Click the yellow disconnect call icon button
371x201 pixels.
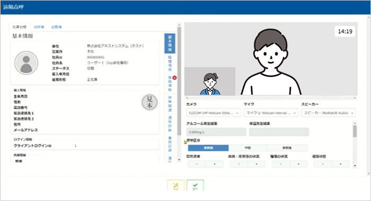pos(176,186)
